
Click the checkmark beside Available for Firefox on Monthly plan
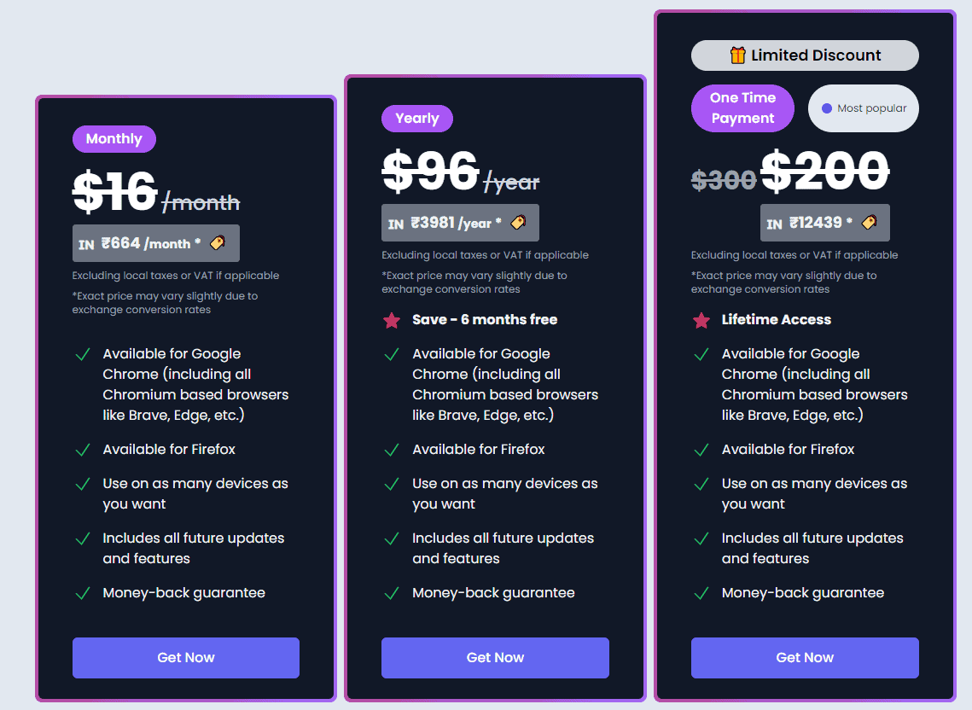[x=82, y=450]
